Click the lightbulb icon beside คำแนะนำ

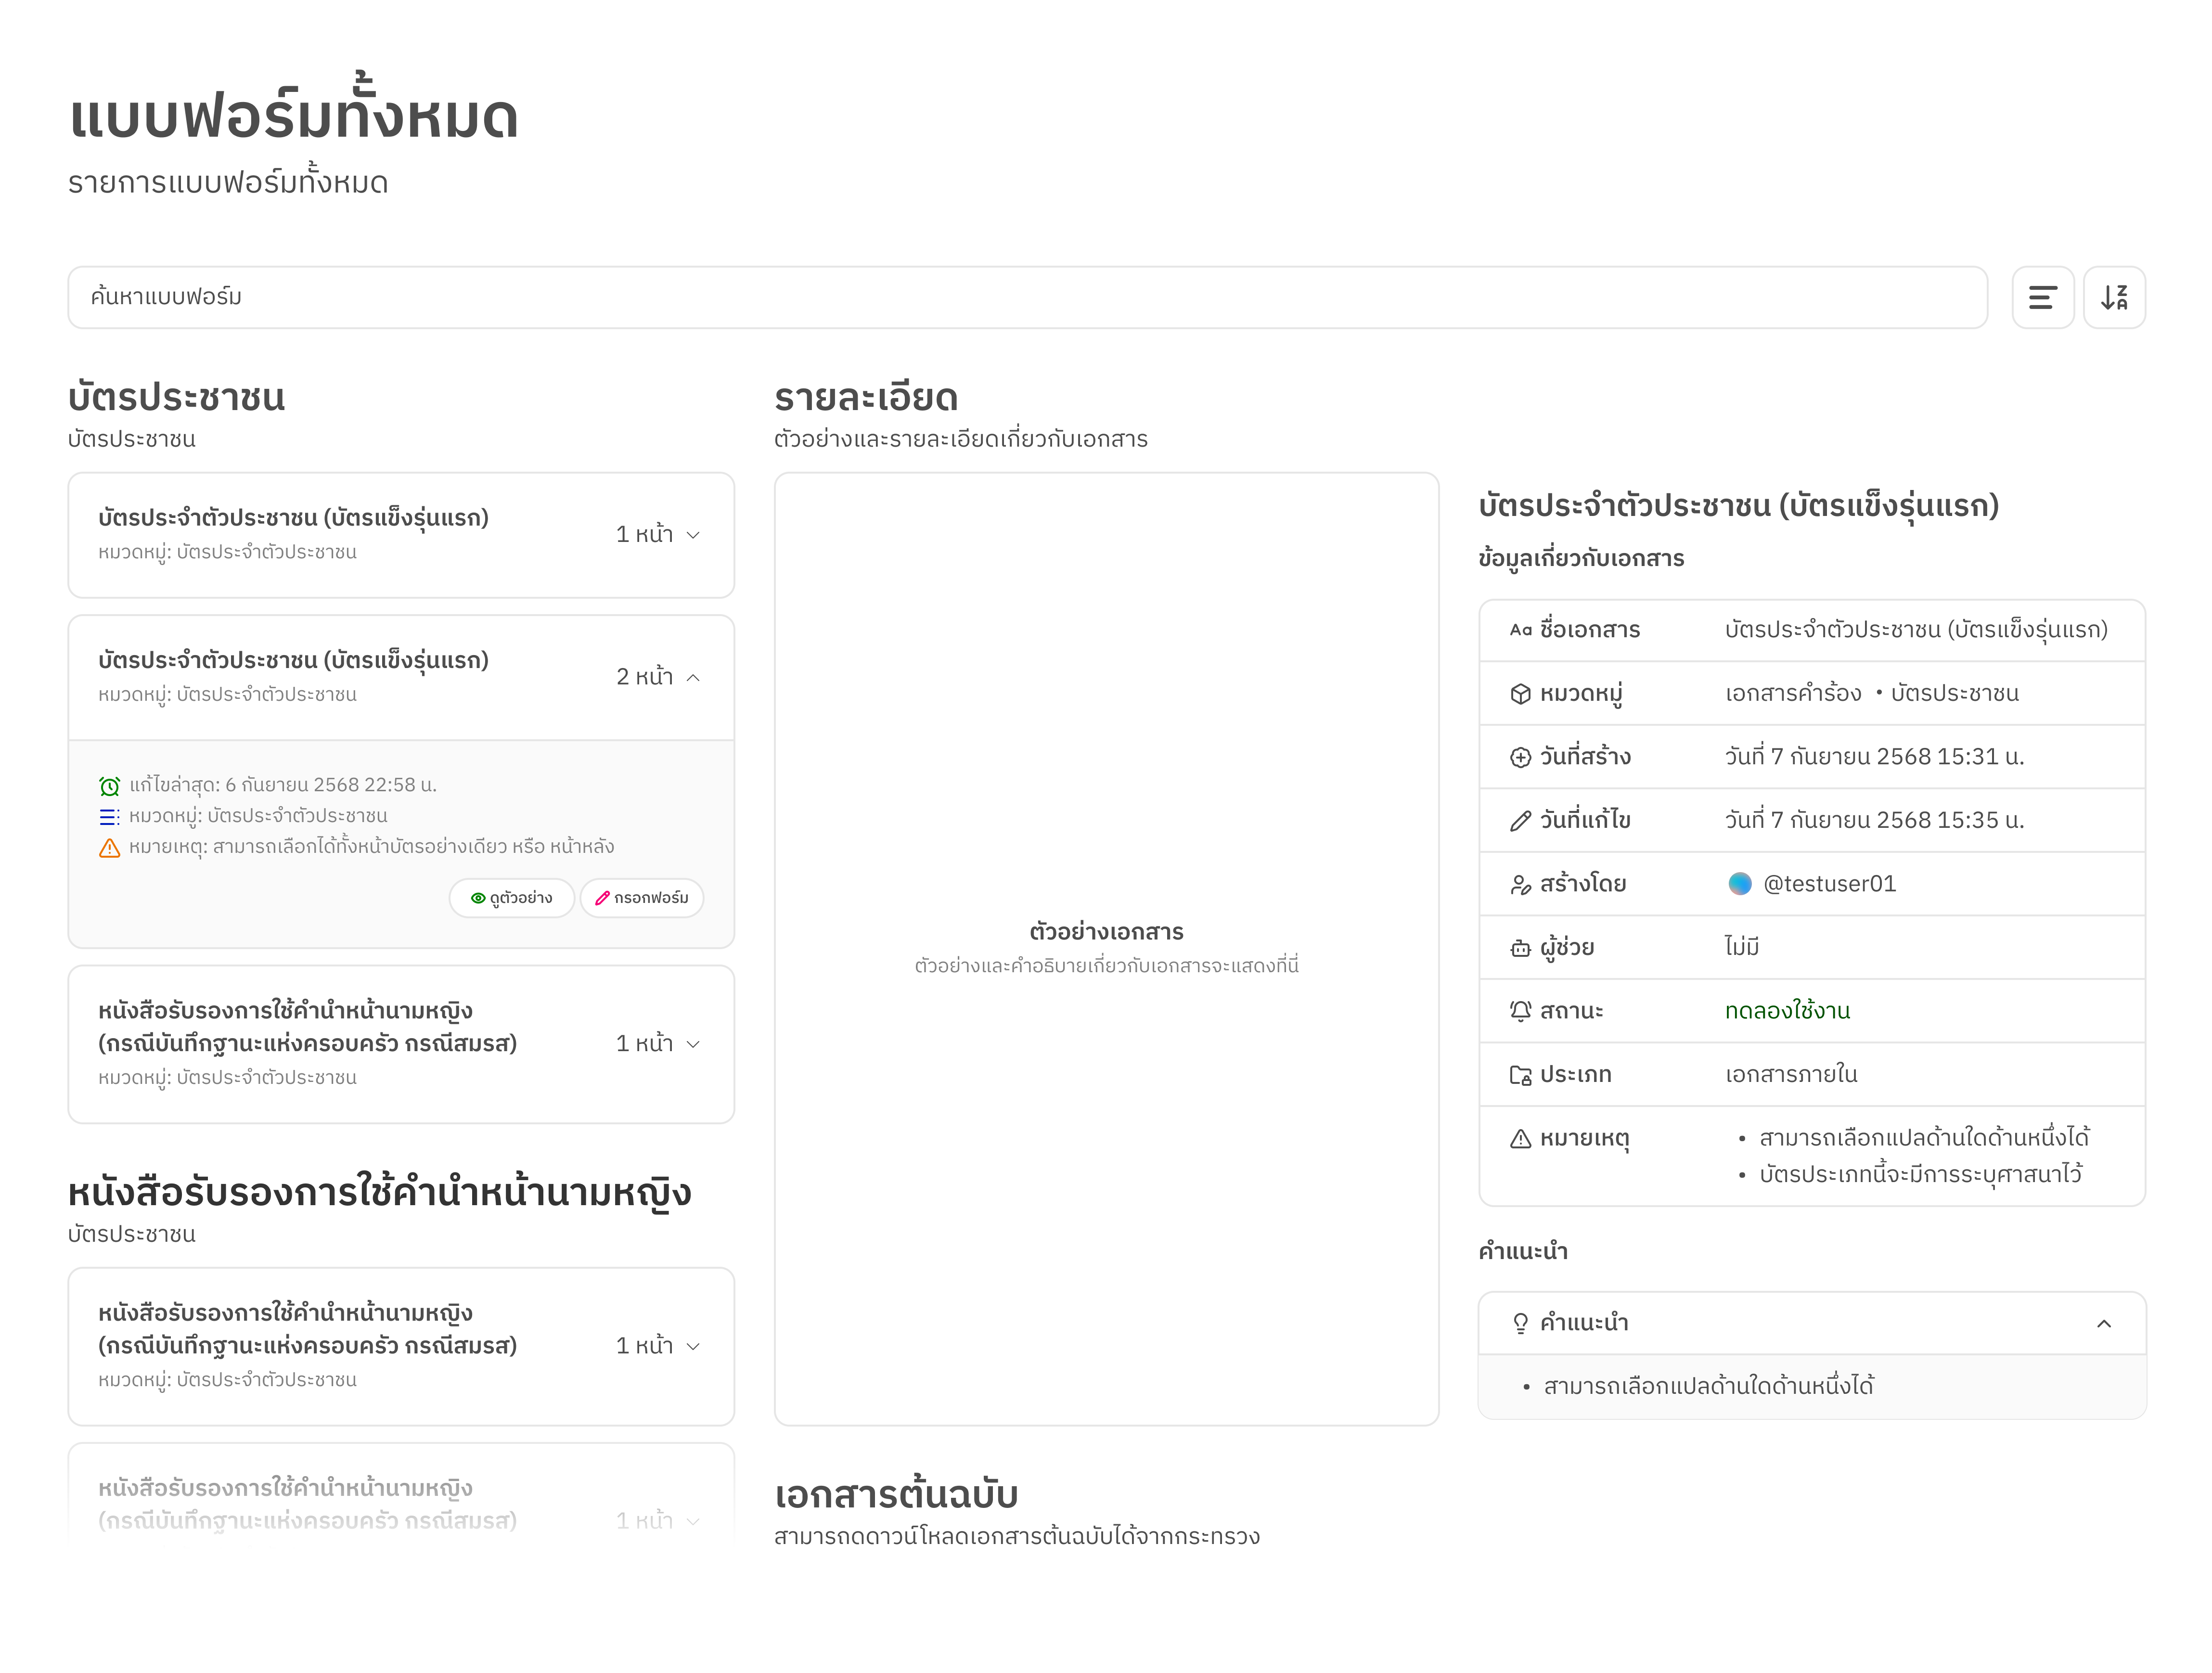(x=1520, y=1324)
